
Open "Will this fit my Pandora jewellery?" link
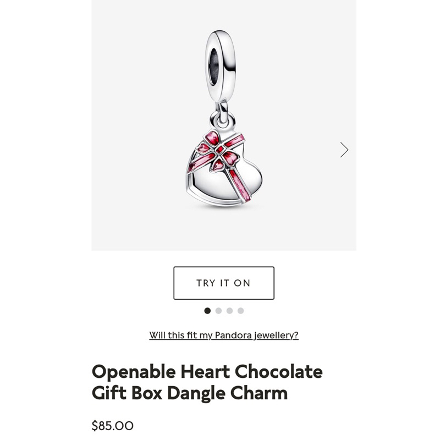click(x=224, y=335)
